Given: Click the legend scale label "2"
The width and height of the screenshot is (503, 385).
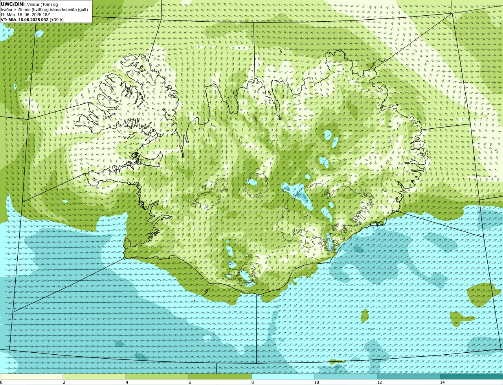Looking at the screenshot, I should pyautogui.click(x=64, y=382).
